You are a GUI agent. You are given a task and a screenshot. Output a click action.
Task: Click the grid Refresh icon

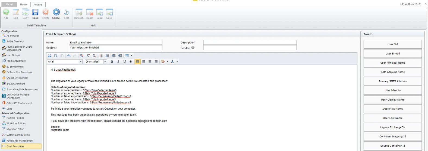[79, 12]
